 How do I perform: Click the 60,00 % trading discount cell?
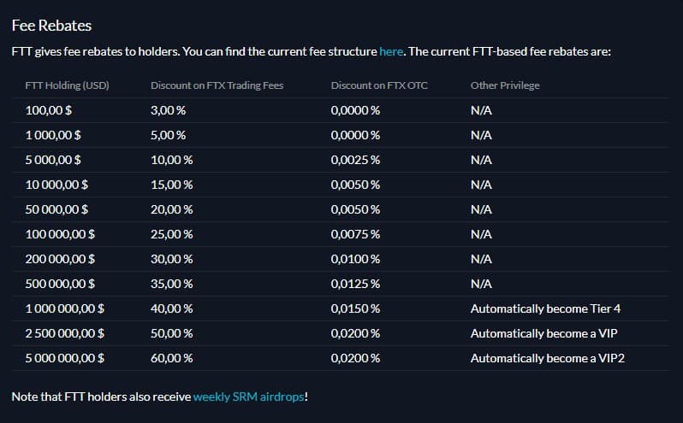[x=172, y=358]
